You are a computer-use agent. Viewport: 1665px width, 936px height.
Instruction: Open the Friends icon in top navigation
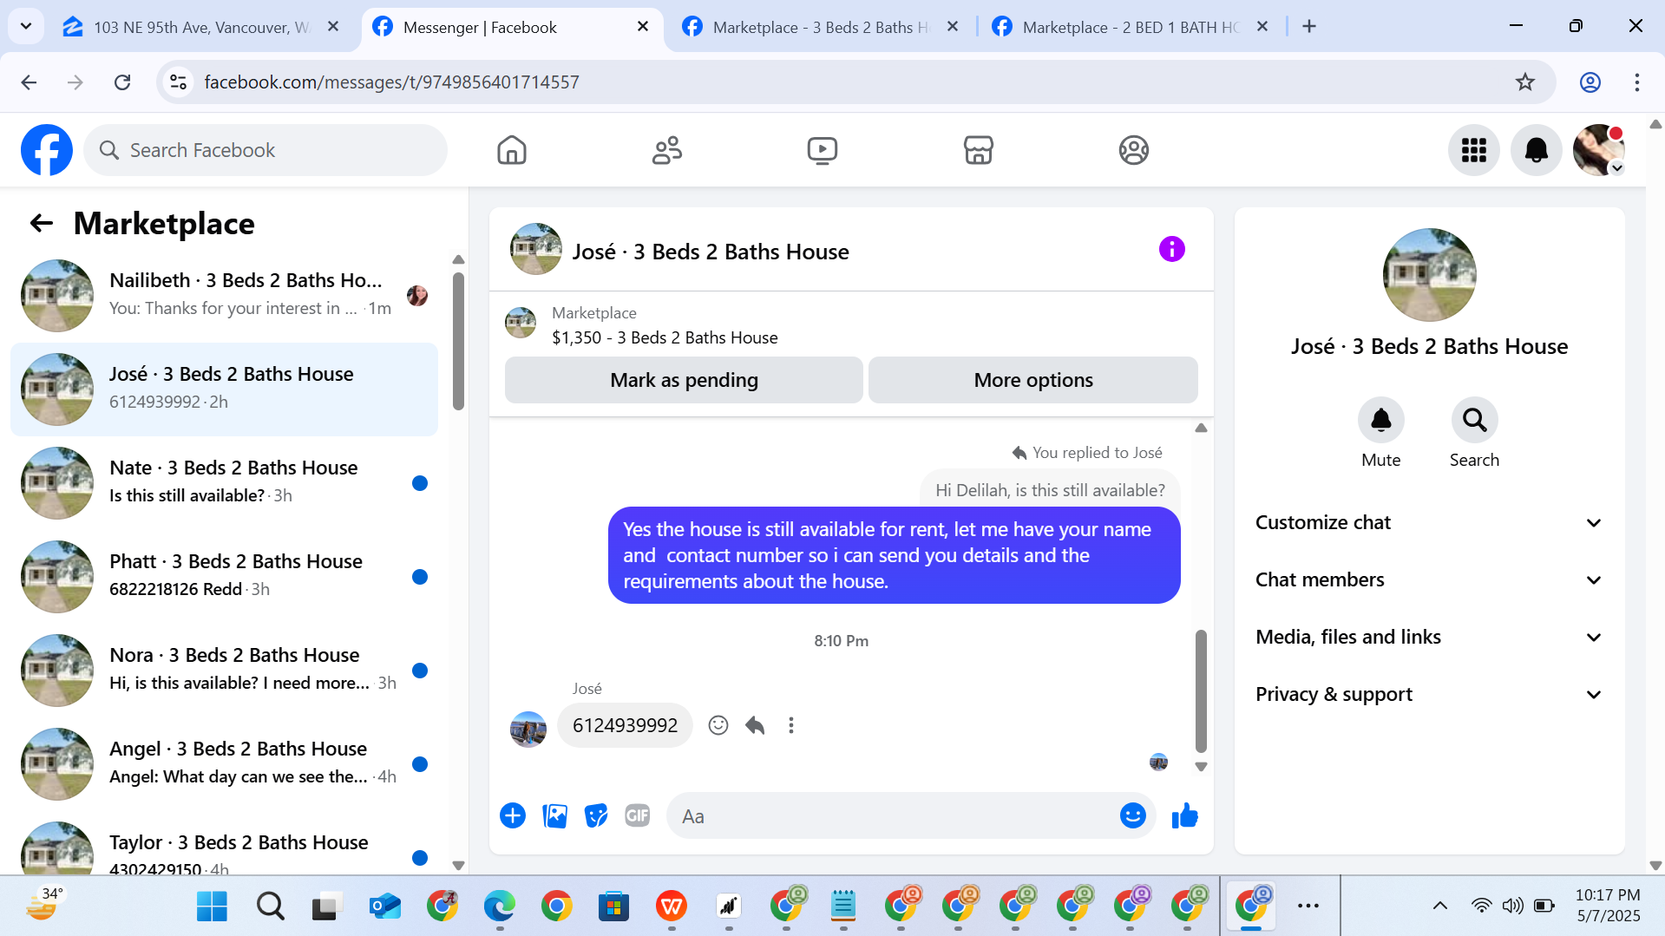pos(667,150)
